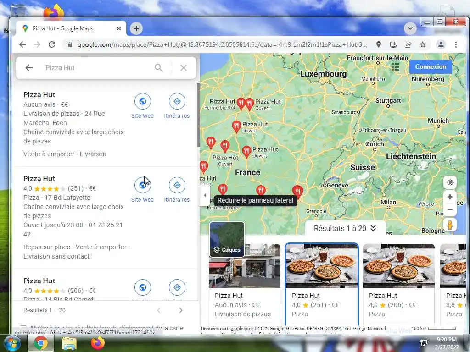The image size is (470, 352).
Task: Open directions icon for Pizza Hut Bd Carnot
Action: pos(177,287)
